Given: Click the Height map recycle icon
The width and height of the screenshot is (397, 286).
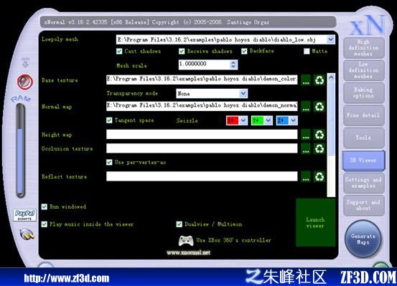Looking at the screenshot, I should tap(319, 135).
